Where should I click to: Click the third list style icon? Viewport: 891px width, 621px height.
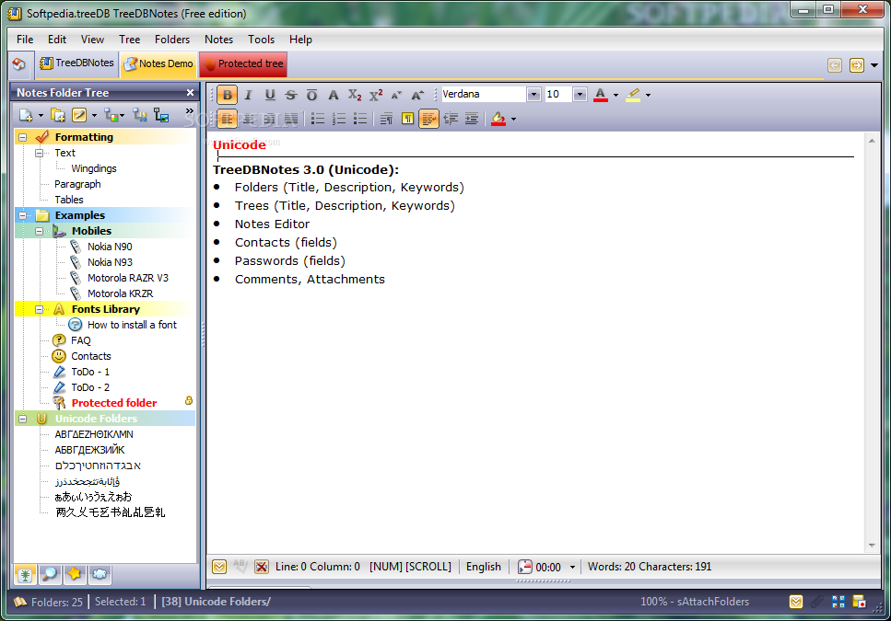click(x=359, y=119)
